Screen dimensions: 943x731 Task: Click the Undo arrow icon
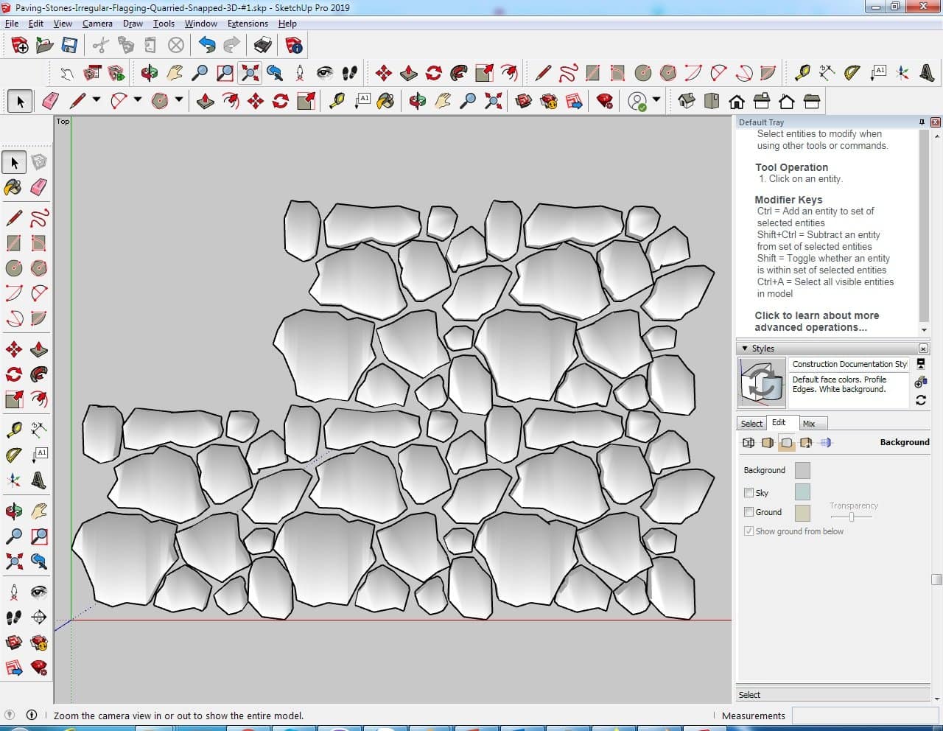tap(207, 46)
